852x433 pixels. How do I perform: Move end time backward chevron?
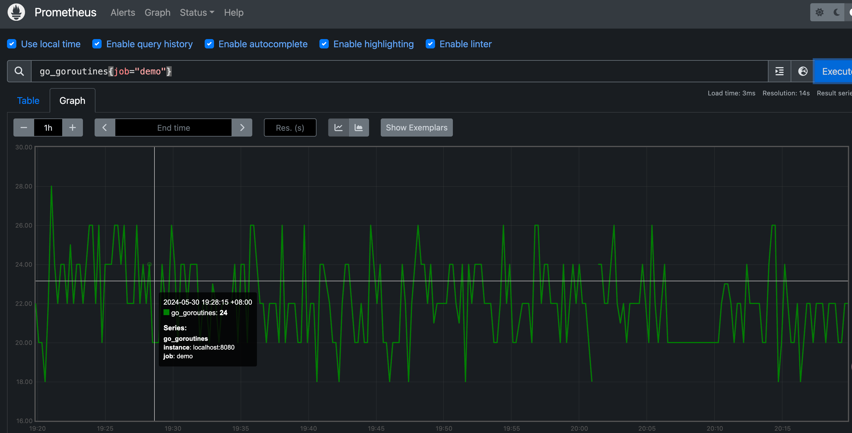point(105,128)
